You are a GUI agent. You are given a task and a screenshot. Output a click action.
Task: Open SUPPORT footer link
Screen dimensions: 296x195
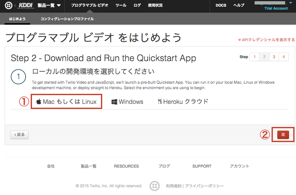tap(202, 166)
